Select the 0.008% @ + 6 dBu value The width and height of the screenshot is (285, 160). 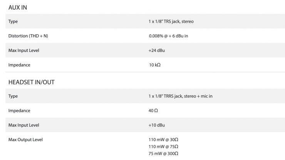tap(168, 36)
